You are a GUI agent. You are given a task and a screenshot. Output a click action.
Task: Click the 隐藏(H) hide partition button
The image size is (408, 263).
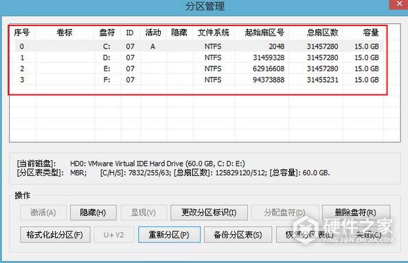93,213
